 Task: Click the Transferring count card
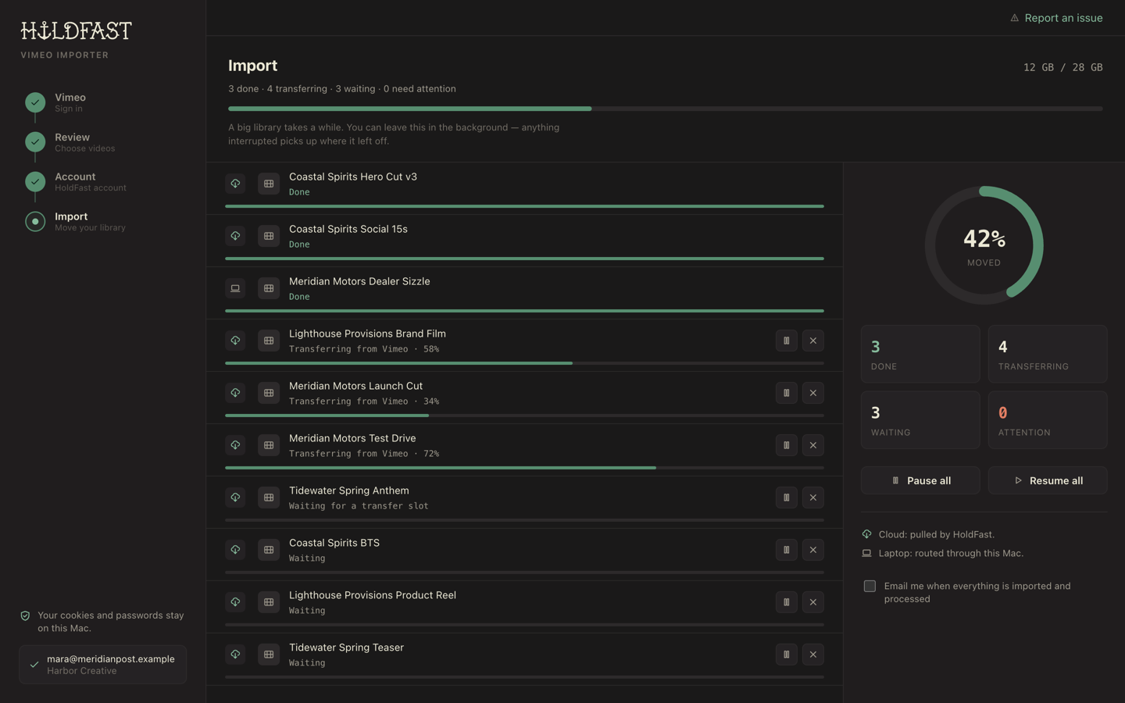[1048, 354]
